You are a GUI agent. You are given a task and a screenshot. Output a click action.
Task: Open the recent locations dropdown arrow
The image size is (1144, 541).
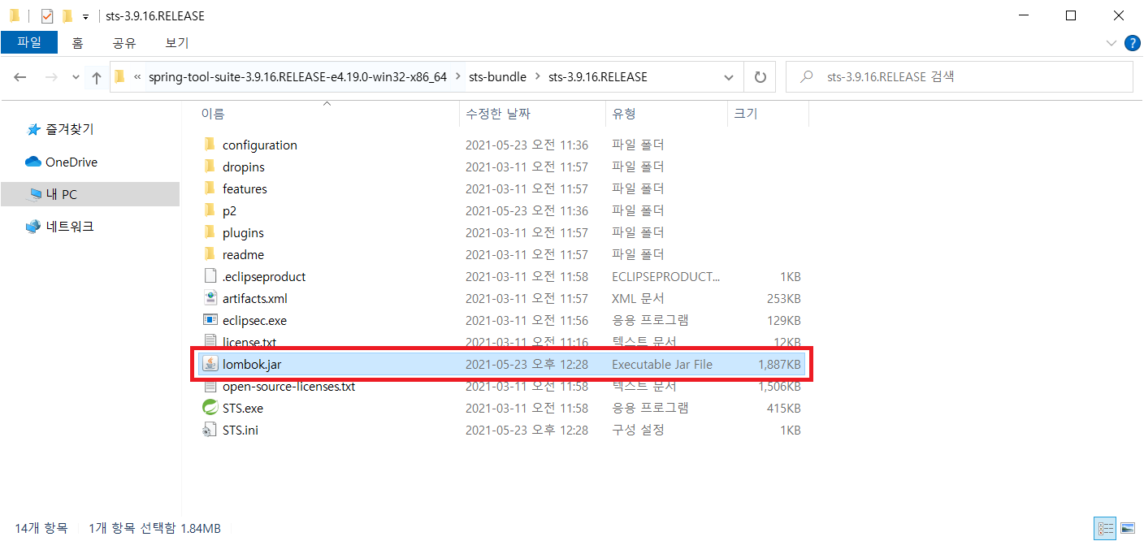click(76, 77)
